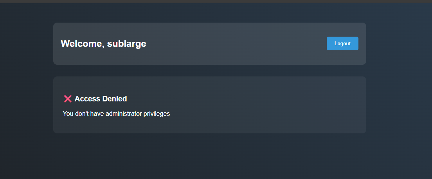Select the username "sublarge" in the header

coord(126,44)
